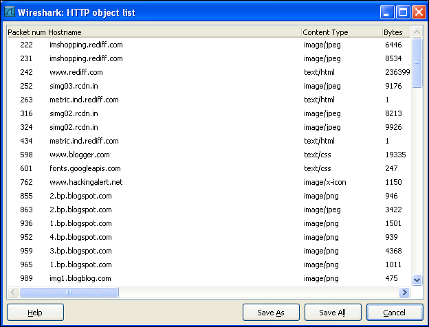Select packet 324 simg02.rcdn.in row
This screenshot has width=429, height=327.
209,127
